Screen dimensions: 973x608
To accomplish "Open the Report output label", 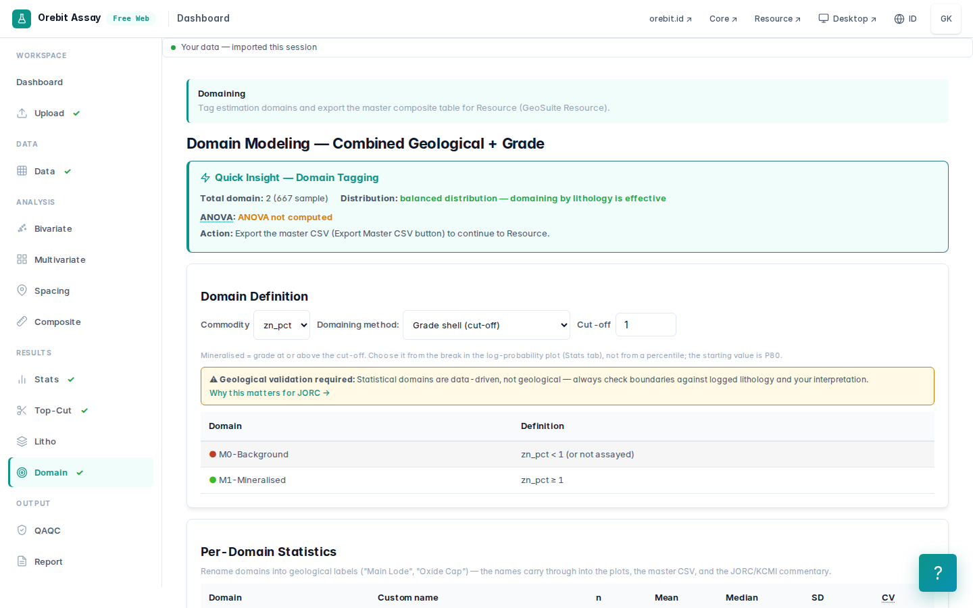I will 49,562.
